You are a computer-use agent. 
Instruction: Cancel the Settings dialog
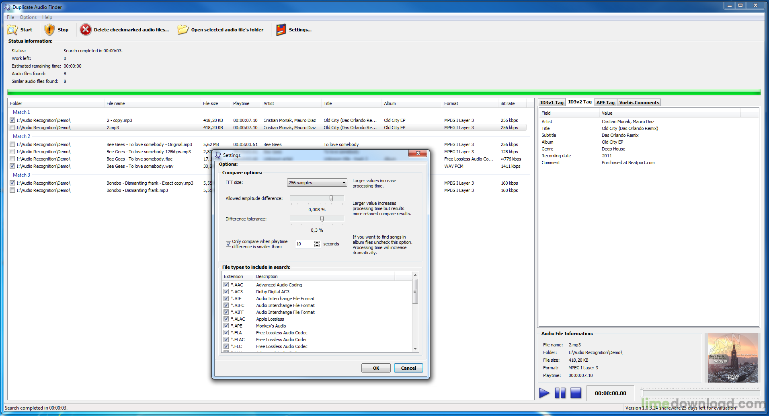tap(408, 368)
